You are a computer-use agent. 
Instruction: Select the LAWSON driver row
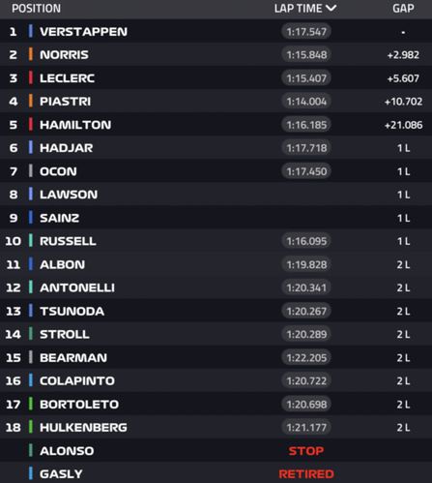(x=216, y=195)
